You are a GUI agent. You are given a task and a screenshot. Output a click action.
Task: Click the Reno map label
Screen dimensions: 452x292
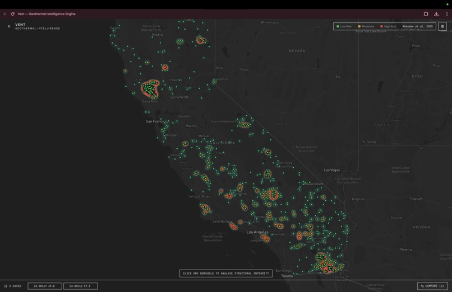point(220,68)
